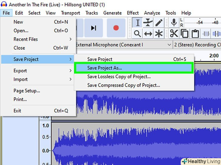This screenshot has height=165, width=221.
Task: Open the Stereo Recording Channels dropdown
Action: point(197,45)
